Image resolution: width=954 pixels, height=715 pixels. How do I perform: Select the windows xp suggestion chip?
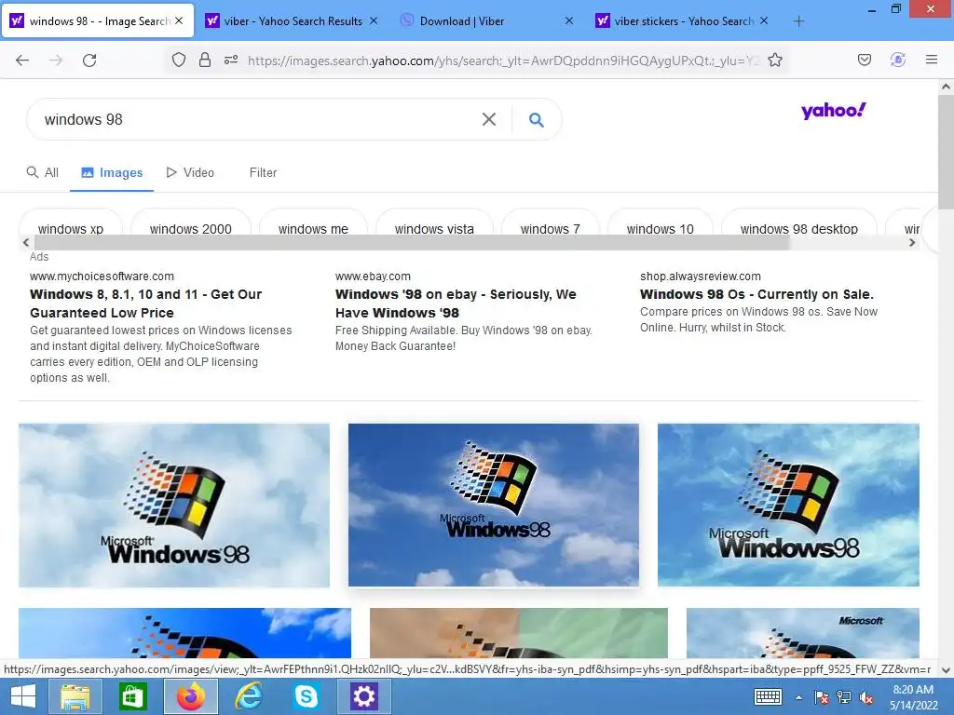[x=71, y=229]
